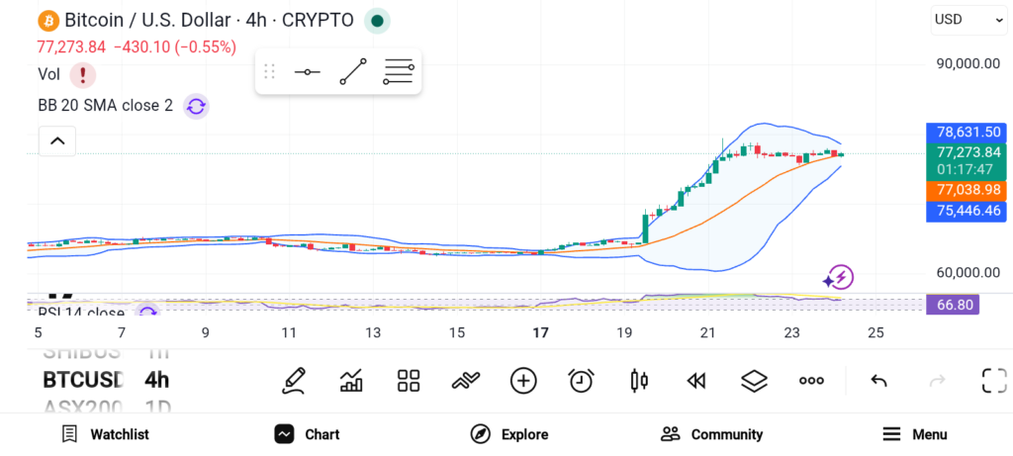Screen dimensions: 1013x456
Task: Open the Watchlist tab
Action: [x=105, y=434]
